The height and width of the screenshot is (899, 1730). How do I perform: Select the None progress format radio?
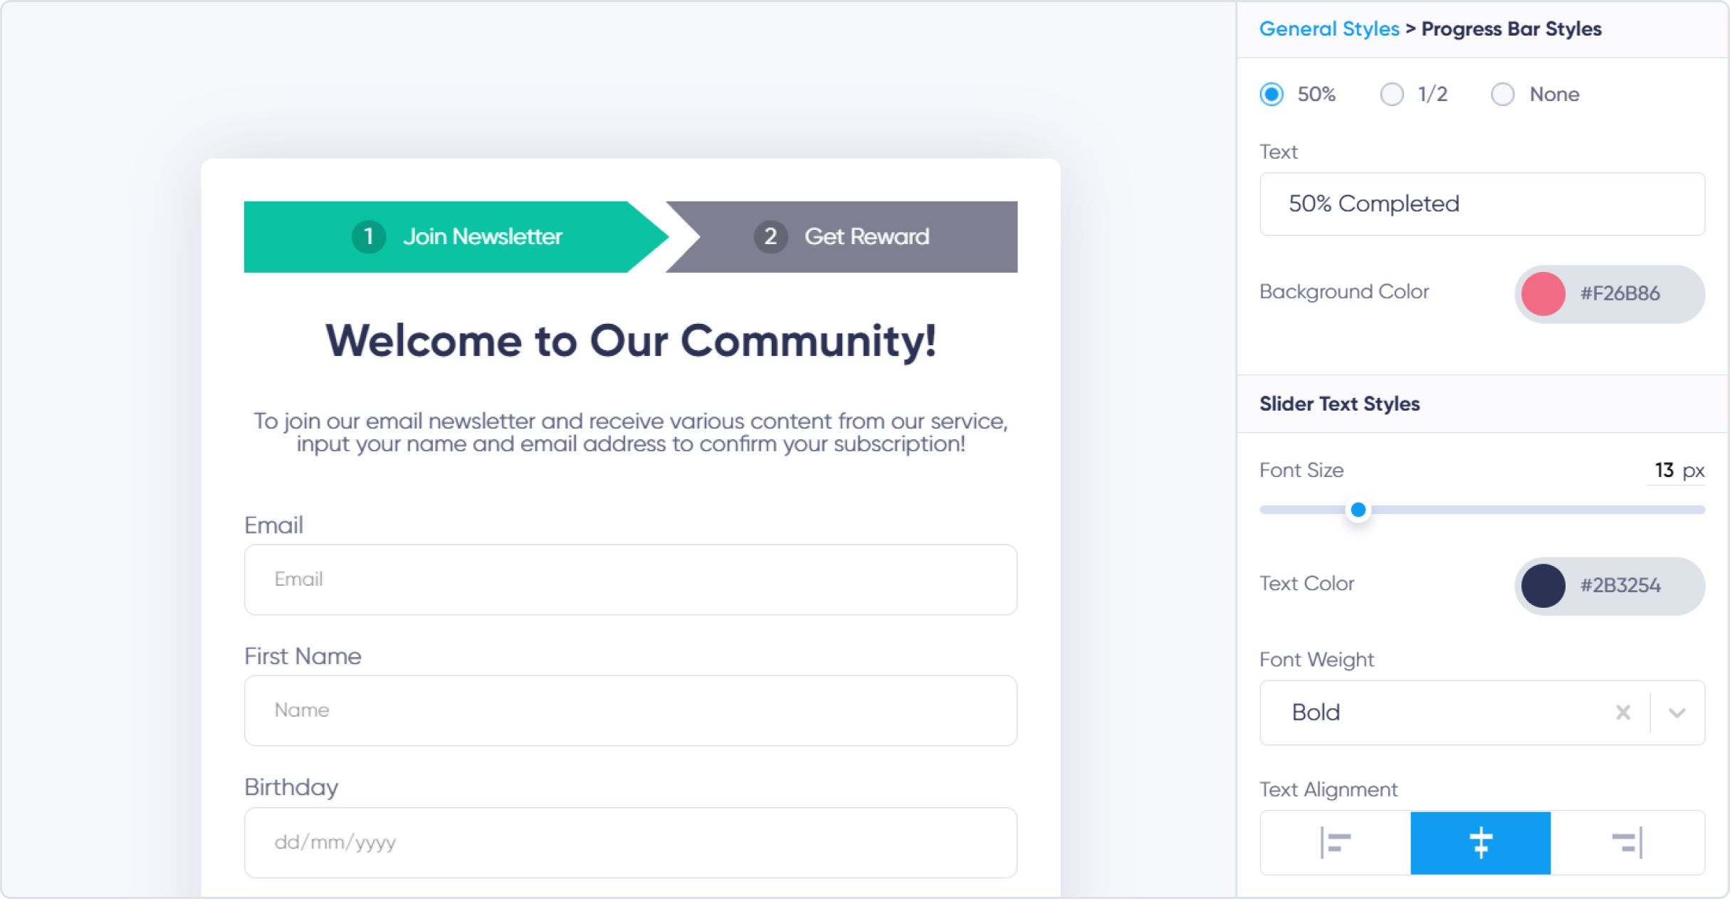[1503, 94]
